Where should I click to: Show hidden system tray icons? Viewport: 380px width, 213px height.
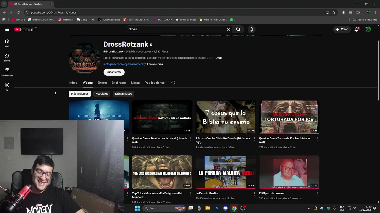(x=309, y=208)
